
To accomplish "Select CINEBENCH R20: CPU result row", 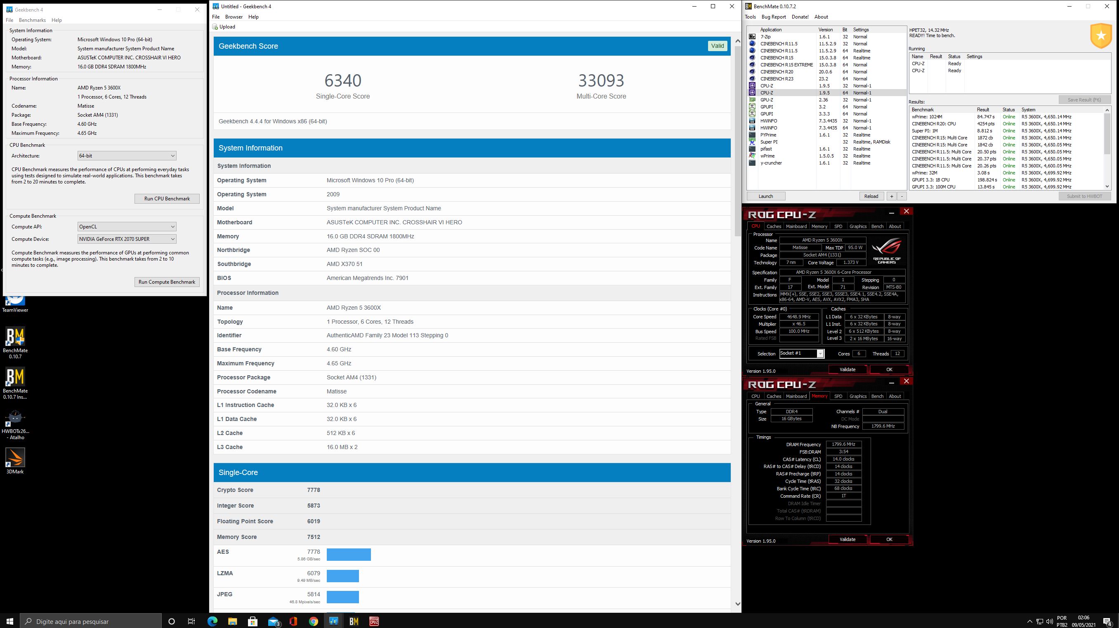I will pos(1006,124).
